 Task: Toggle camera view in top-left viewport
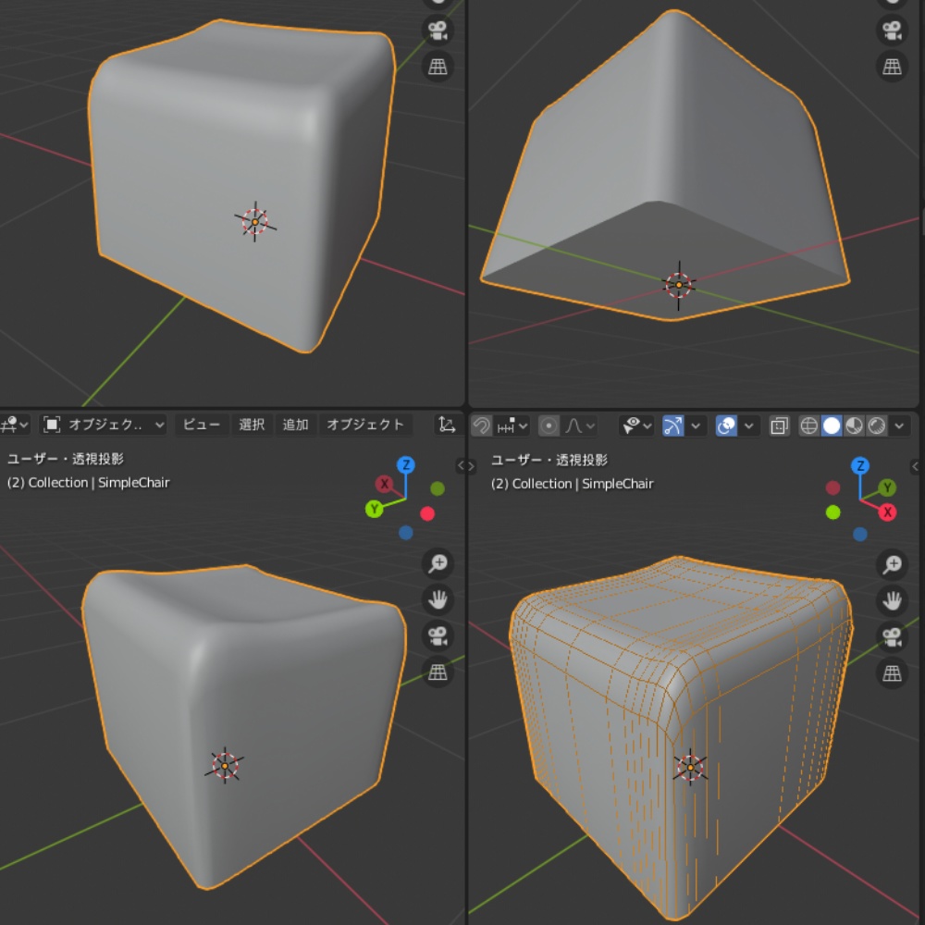click(x=438, y=31)
